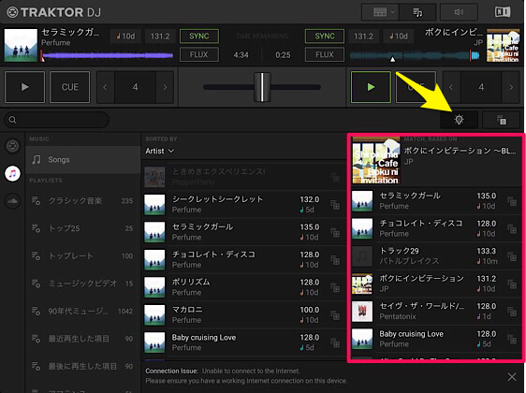Toggle FLUX on the left deck
Viewport: 526px width, 393px height.
click(199, 54)
